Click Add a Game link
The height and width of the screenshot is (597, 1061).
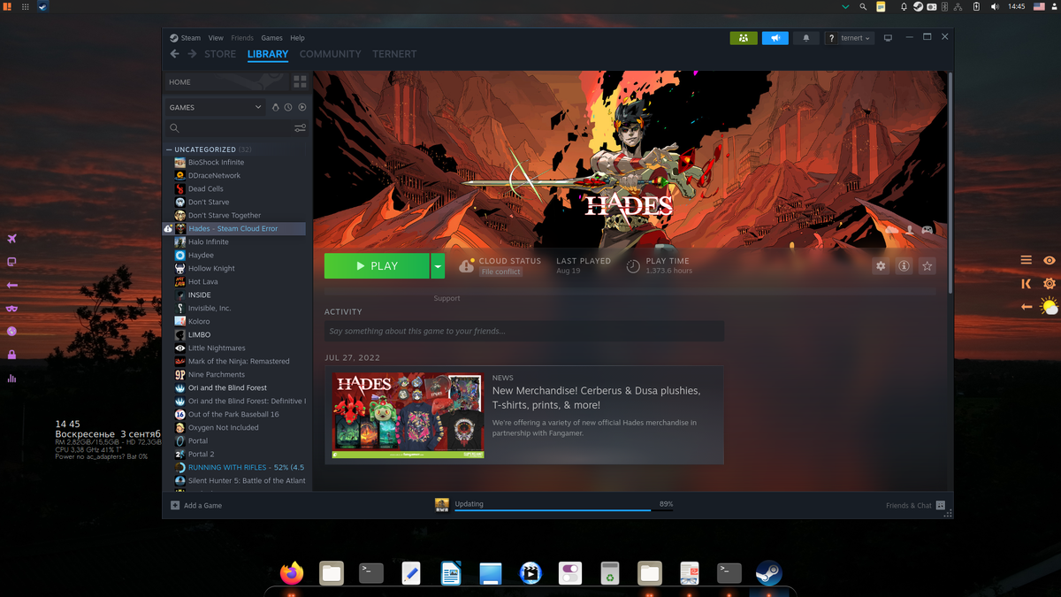202,505
